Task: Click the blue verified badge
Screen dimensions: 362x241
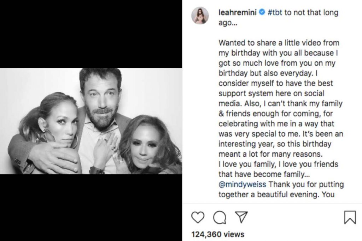Action: [x=262, y=13]
